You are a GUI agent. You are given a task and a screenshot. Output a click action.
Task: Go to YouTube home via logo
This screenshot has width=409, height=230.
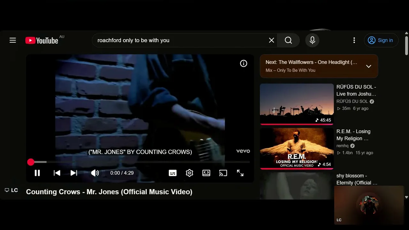42,40
